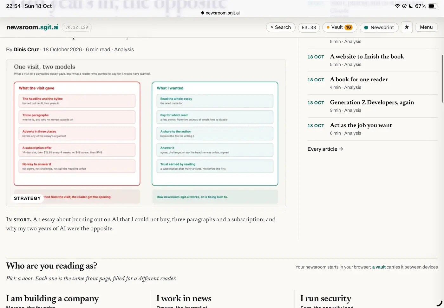
Task: Open article 'Act as the job you want'
Action: click(x=361, y=125)
